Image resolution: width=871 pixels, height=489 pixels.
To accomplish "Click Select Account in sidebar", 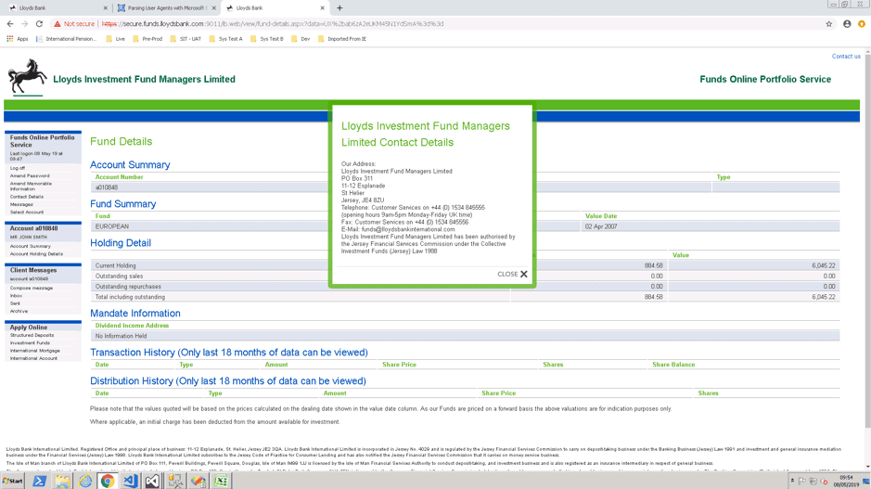I will [26, 212].
